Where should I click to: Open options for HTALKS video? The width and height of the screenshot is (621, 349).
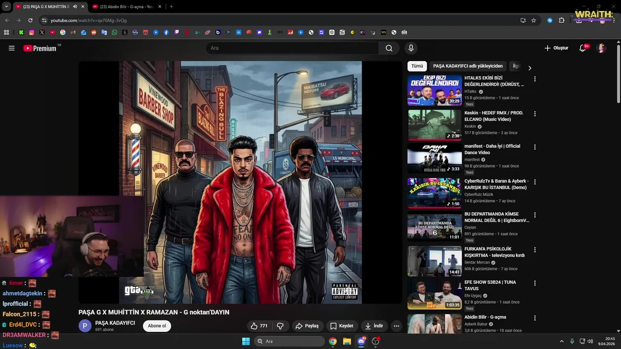[535, 79]
